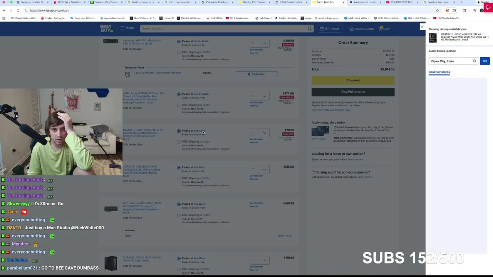This screenshot has height=277, width=493.
Task: Open the Samsung SSD product thumbnail
Action: pyautogui.click(x=111, y=41)
